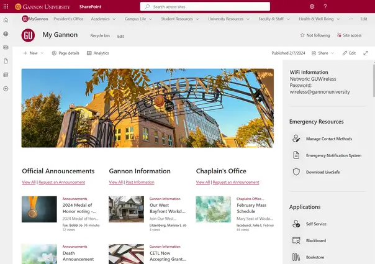The width and height of the screenshot is (375, 264).
Task: View All Official Announcements
Action: (x=29, y=182)
